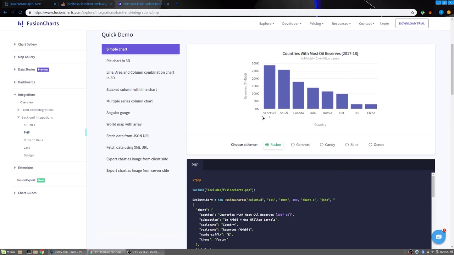Reload the current page
454x255 pixels.
pos(20,12)
